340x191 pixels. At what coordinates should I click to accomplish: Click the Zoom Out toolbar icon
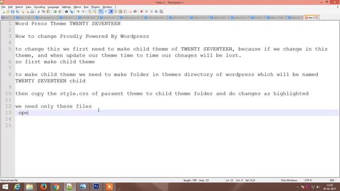(x=83, y=12)
